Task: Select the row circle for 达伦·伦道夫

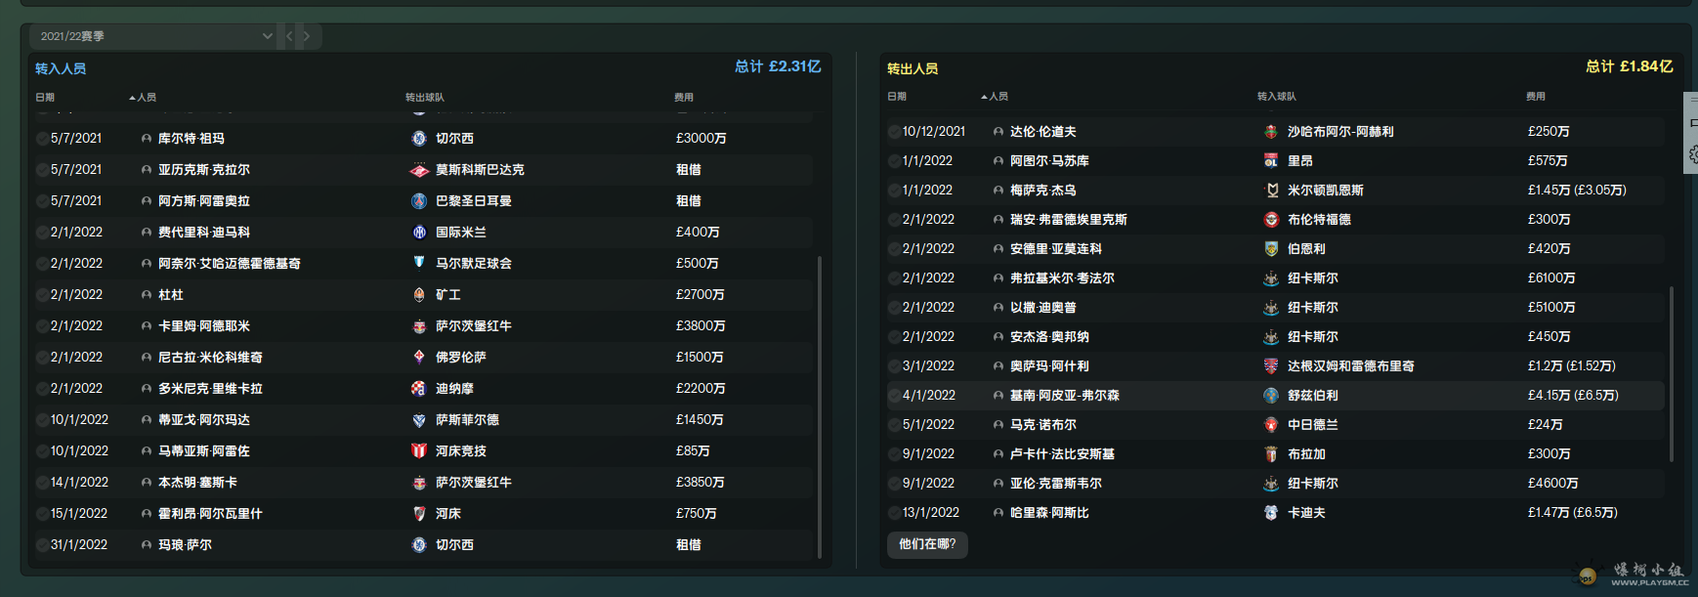Action: click(x=894, y=132)
